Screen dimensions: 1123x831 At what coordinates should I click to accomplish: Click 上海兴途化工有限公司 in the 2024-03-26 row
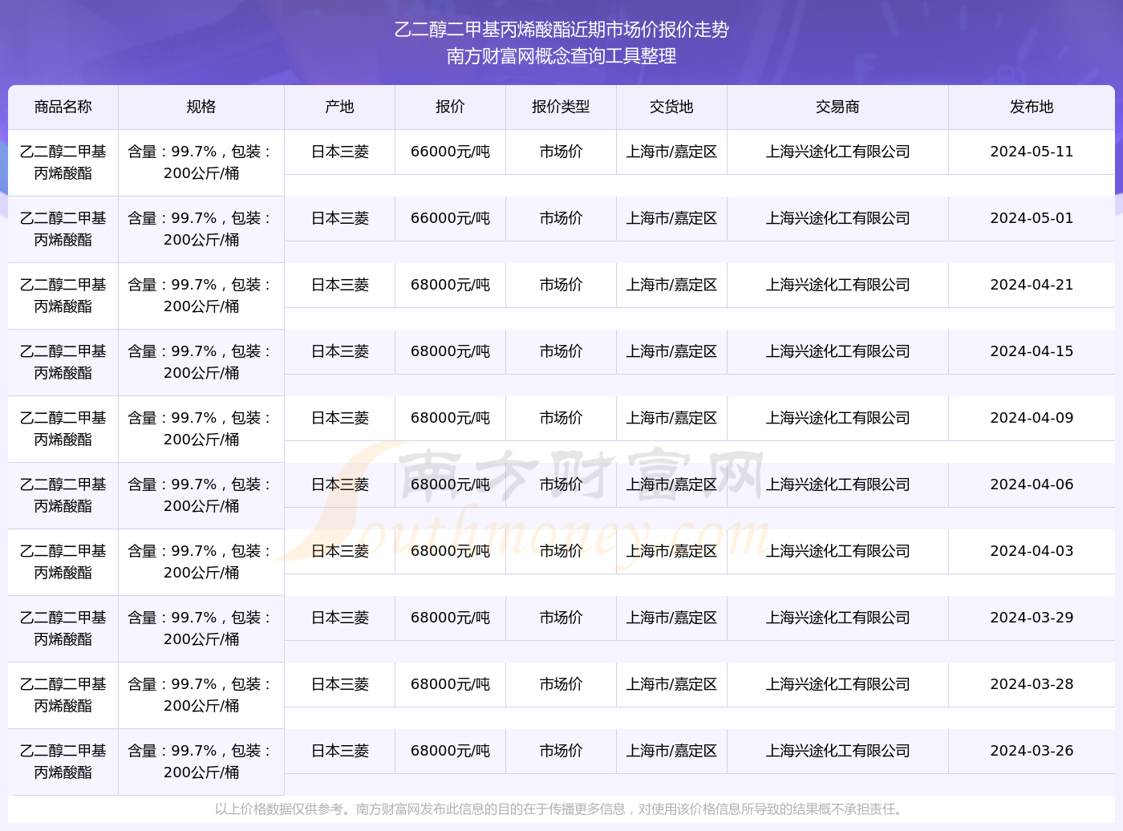coord(837,751)
